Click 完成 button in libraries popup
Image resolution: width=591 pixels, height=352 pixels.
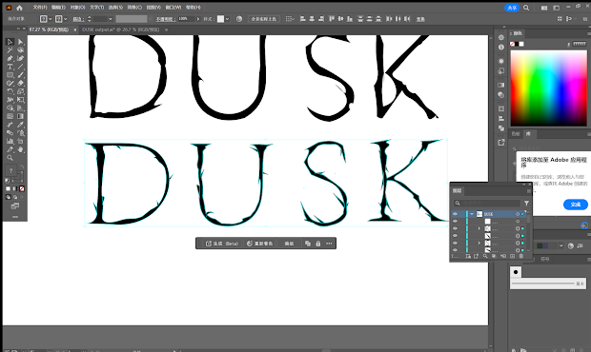tap(576, 205)
